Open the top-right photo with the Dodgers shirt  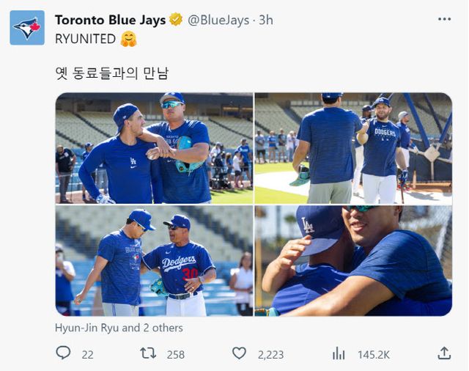(x=352, y=148)
